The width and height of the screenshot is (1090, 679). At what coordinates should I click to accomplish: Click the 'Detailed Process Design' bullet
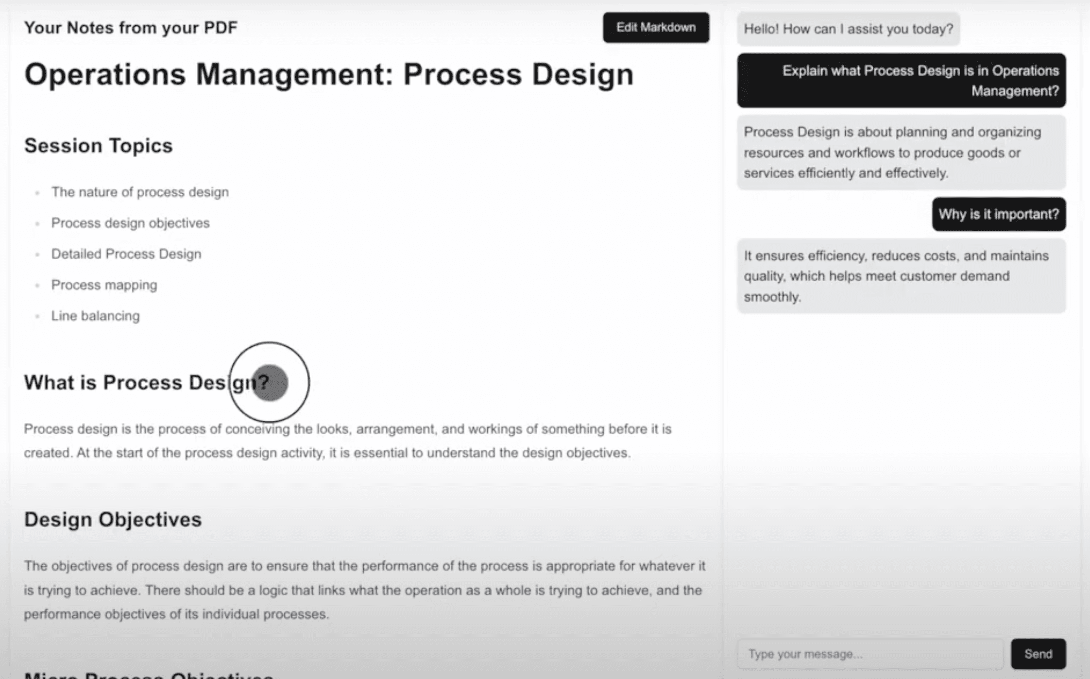[x=126, y=254]
